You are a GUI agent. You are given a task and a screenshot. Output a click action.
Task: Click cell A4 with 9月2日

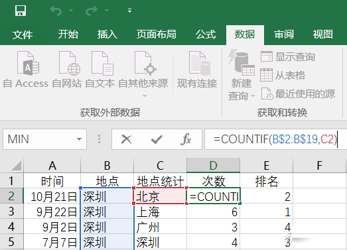(52, 227)
